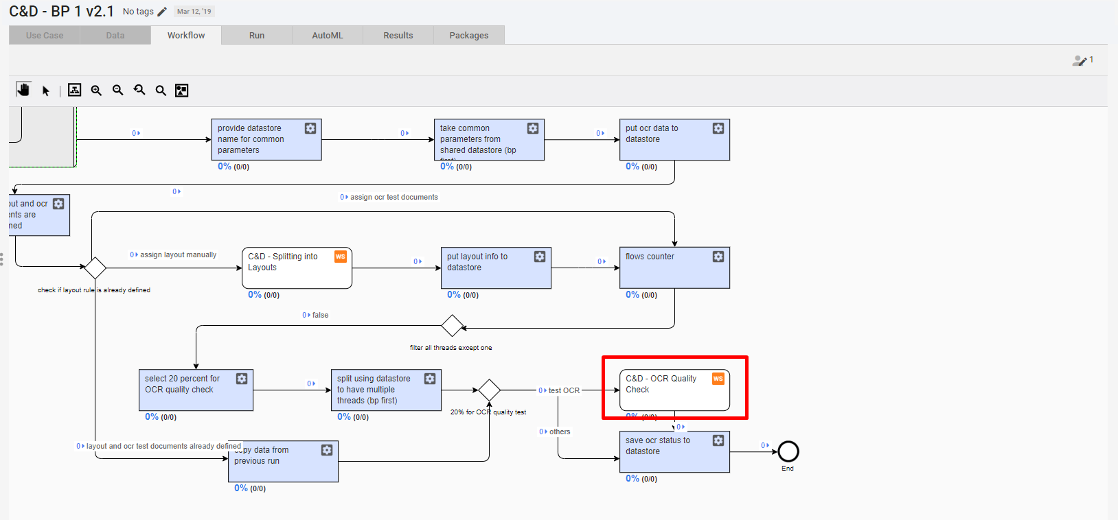
Task: Open the Results tab
Action: [398, 36]
